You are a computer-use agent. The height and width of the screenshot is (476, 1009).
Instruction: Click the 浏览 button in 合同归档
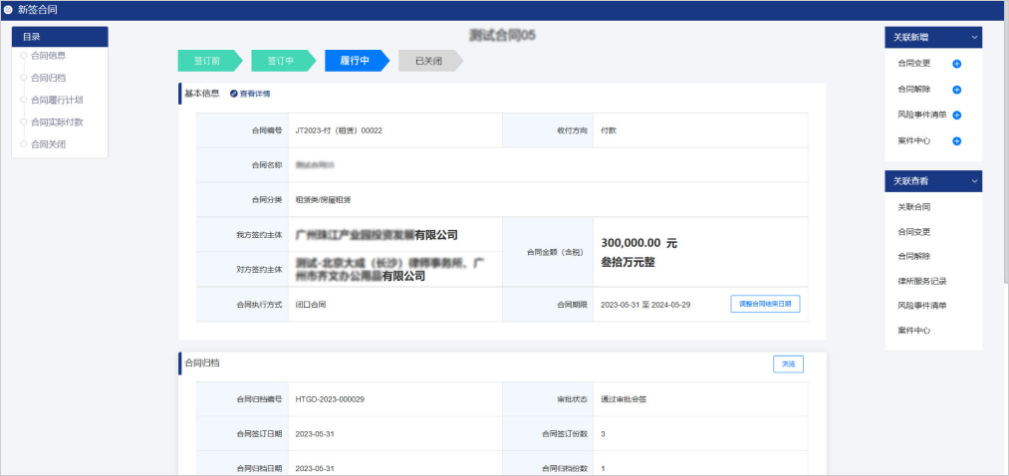788,364
